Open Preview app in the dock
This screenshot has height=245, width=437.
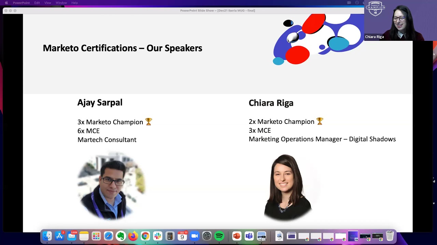(262, 236)
